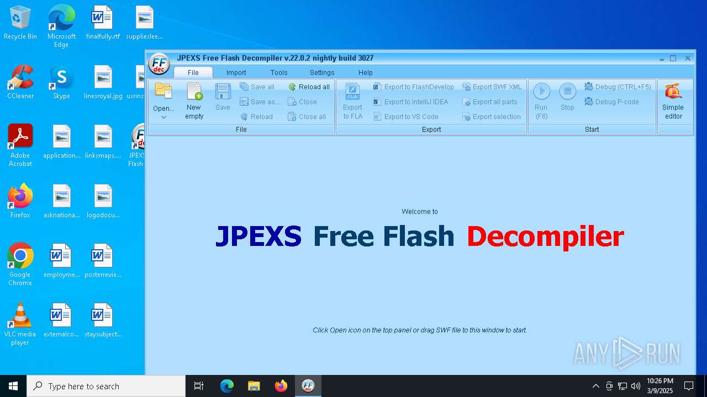Click the Save floppy disk icon
This screenshot has width=707, height=397.
point(223,91)
